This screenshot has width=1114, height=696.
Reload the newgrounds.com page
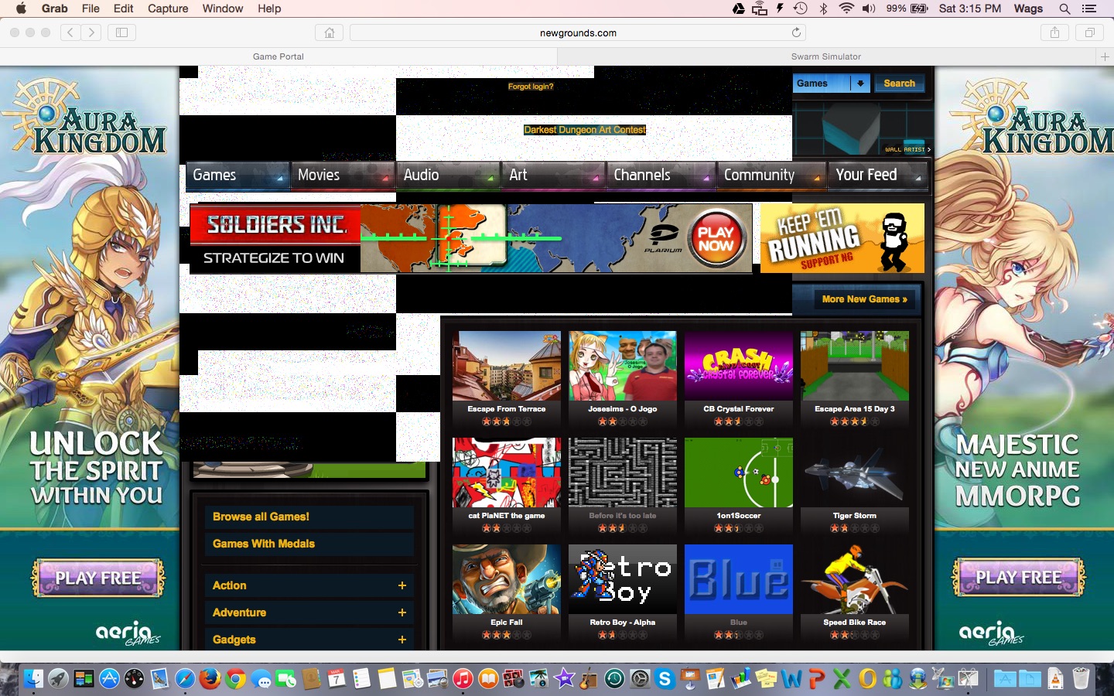(x=796, y=32)
